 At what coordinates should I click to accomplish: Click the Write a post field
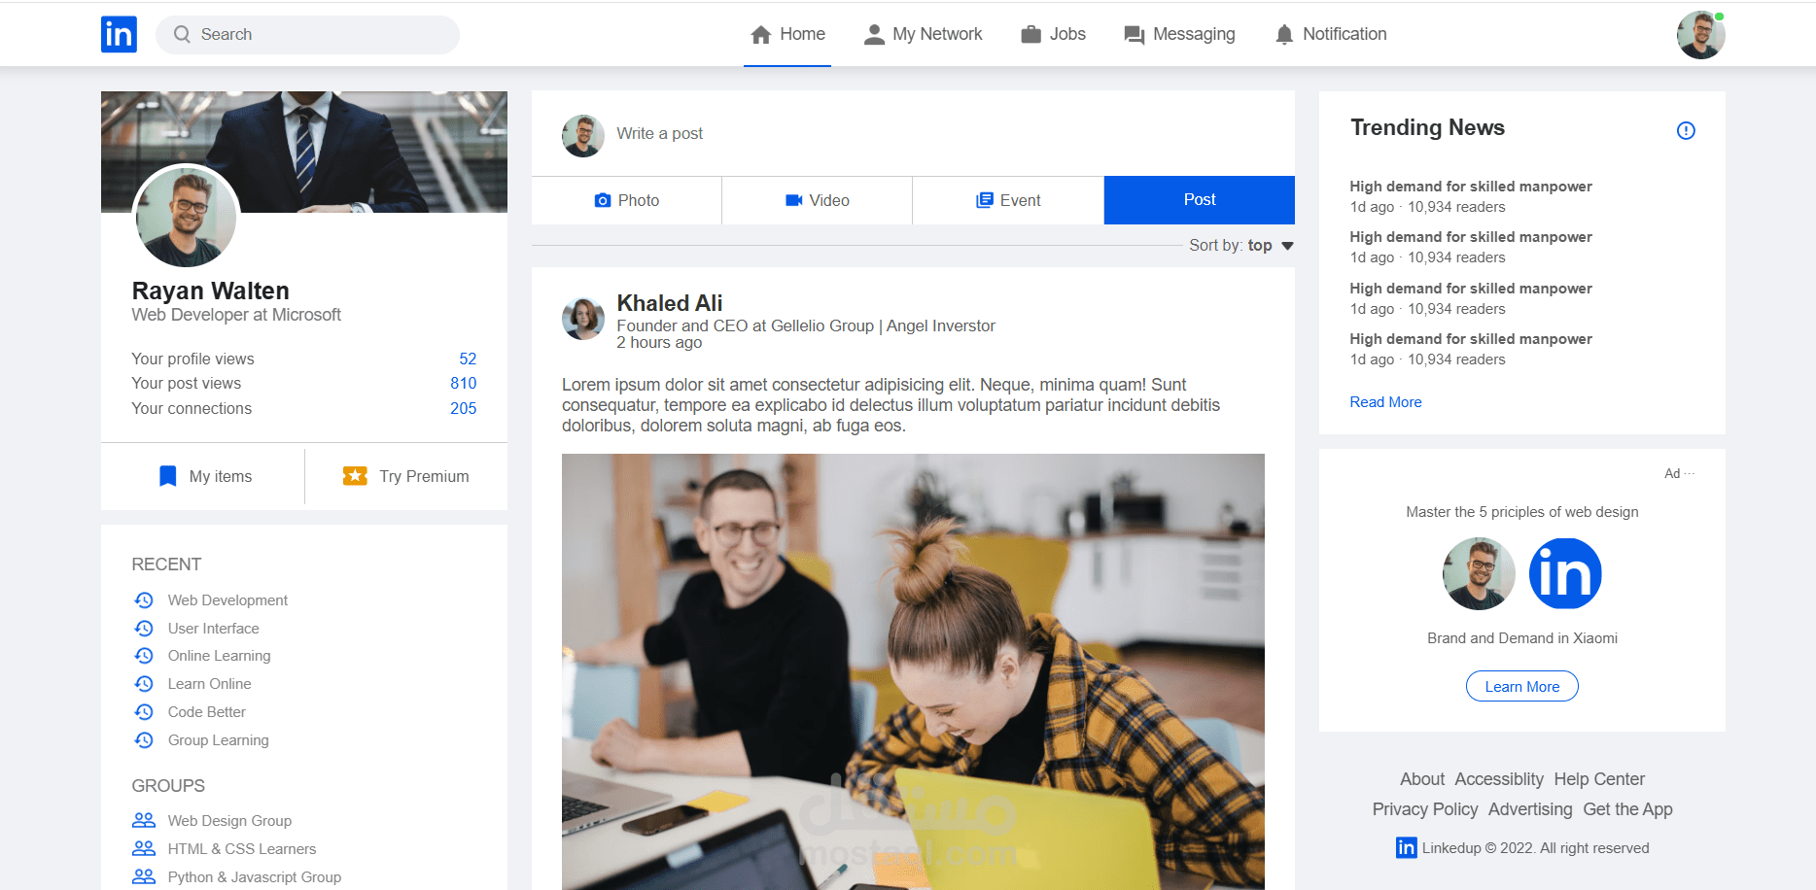click(659, 133)
